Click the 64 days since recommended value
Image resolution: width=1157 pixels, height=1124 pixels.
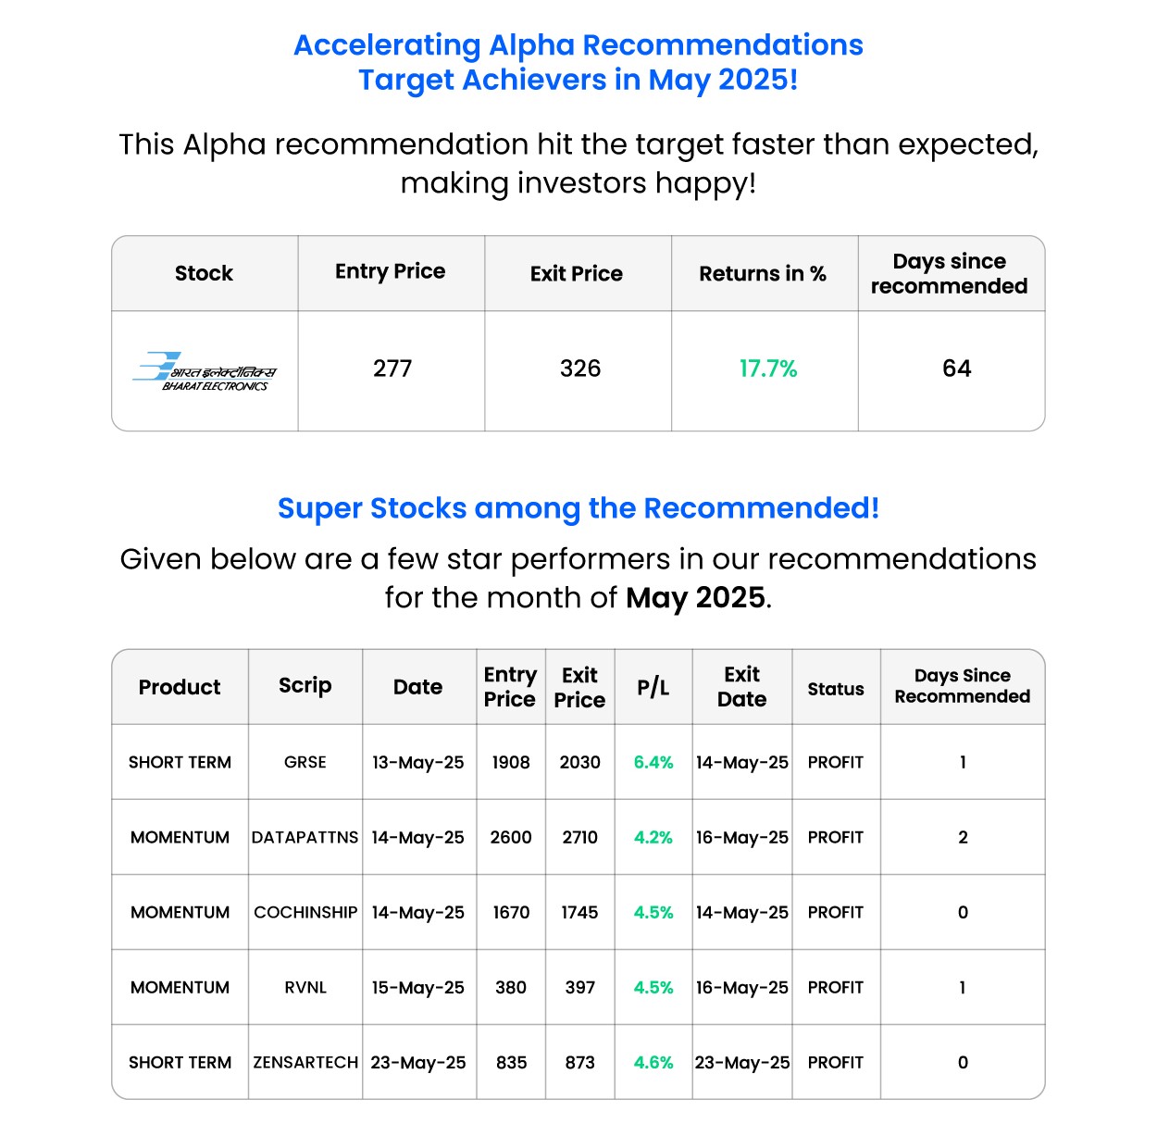[x=956, y=369]
